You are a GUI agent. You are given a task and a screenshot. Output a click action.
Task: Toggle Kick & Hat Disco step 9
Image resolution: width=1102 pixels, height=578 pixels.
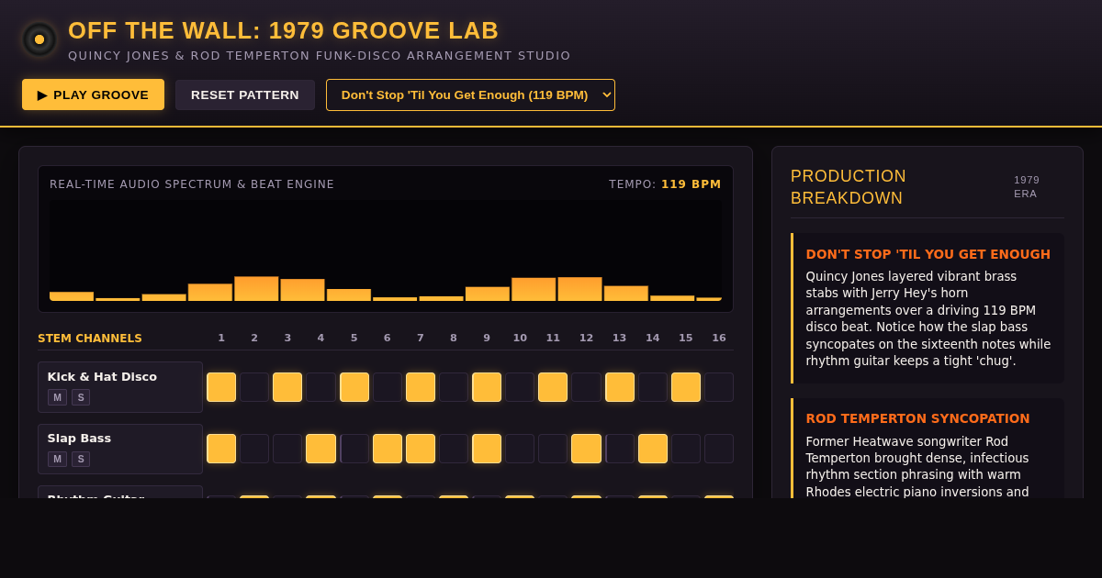[487, 387]
